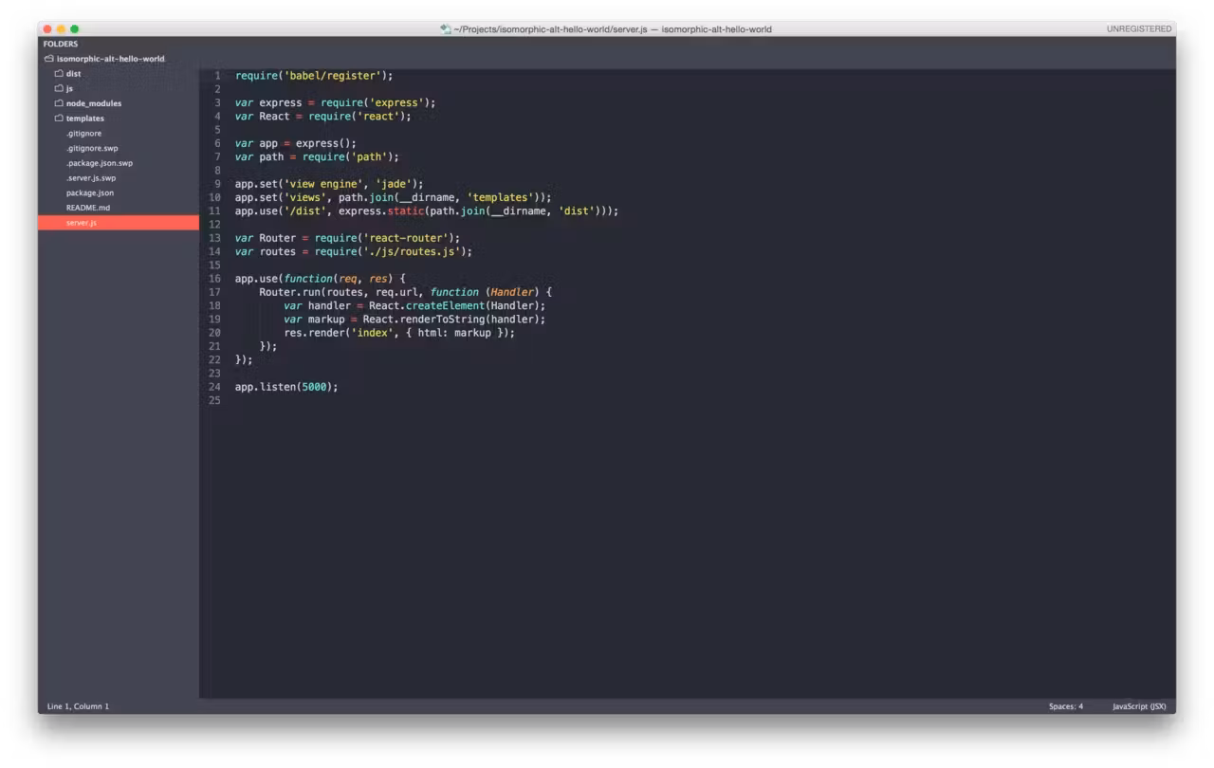
Task: Select the highlighted server.js file
Action: click(x=119, y=223)
